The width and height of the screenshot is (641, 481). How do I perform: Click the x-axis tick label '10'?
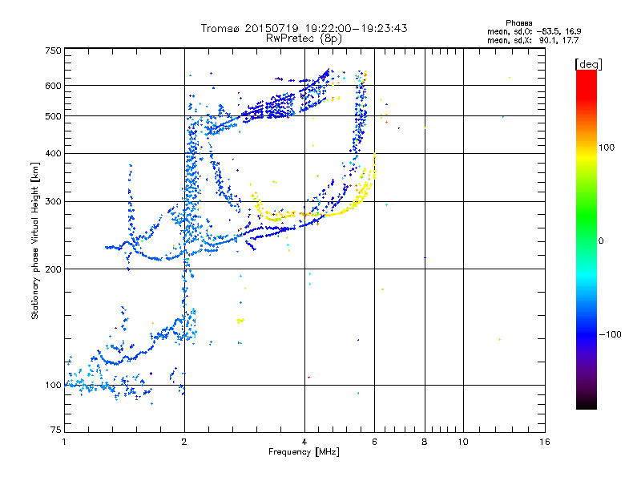pyautogui.click(x=463, y=442)
